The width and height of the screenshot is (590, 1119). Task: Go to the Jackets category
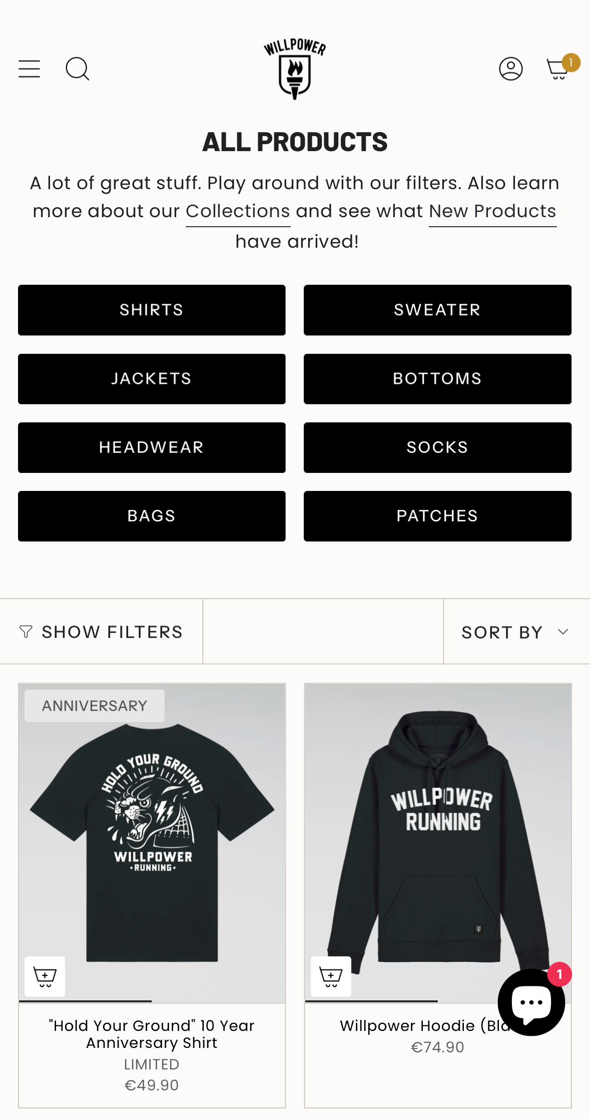[x=152, y=379]
